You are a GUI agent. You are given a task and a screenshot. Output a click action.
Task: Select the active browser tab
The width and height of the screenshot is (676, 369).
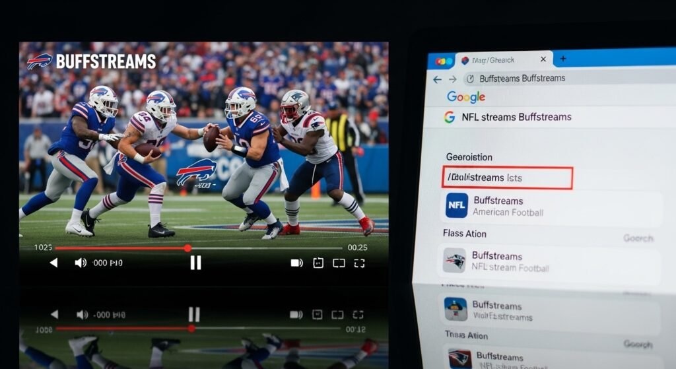point(504,60)
